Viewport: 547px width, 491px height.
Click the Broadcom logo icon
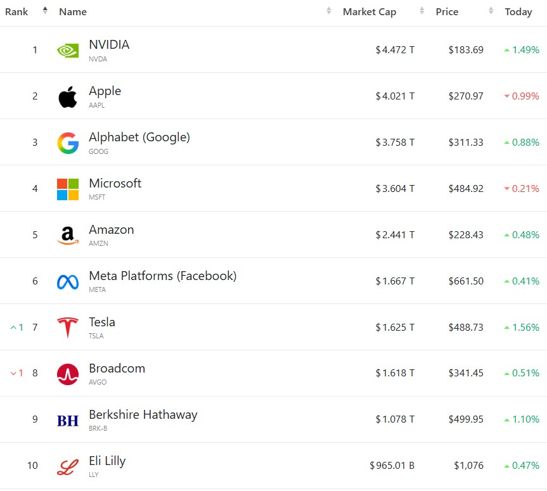click(68, 374)
